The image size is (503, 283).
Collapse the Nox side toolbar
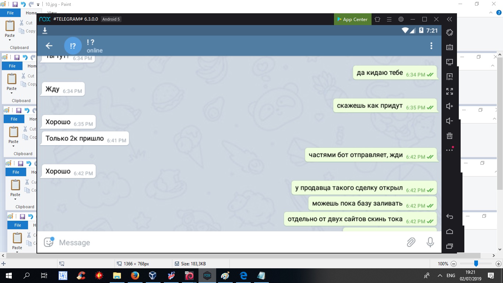pos(449,19)
